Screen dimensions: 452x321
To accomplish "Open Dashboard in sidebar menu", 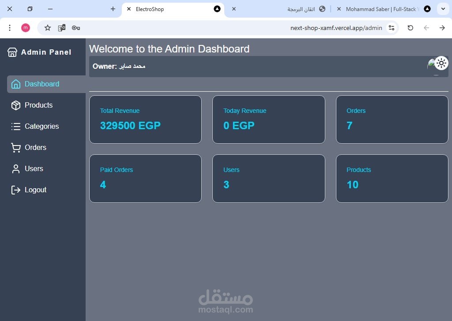I will coord(46,84).
